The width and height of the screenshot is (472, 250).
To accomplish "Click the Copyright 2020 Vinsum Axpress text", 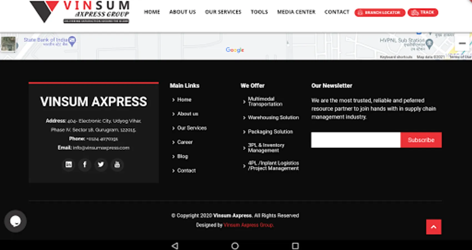I will (x=235, y=216).
